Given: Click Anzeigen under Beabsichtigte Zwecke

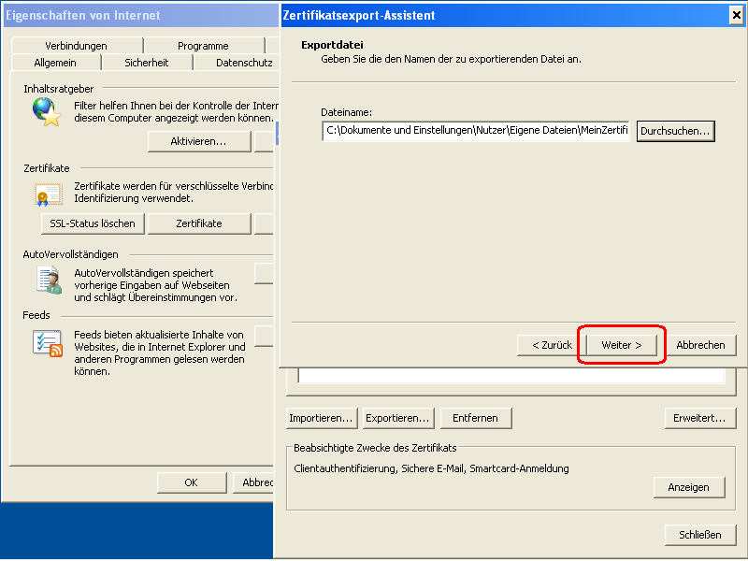Looking at the screenshot, I should pyautogui.click(x=689, y=487).
